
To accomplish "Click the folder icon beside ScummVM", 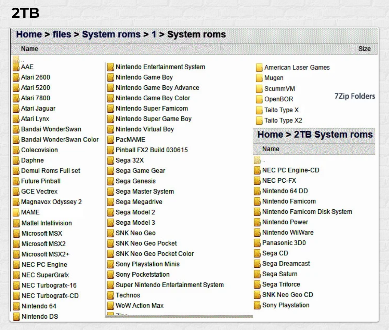I will click(x=259, y=89).
